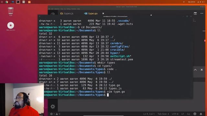The image size is (207, 116).
Task: Click types.js in the ll listing
Action: pyautogui.click(x=115, y=88)
